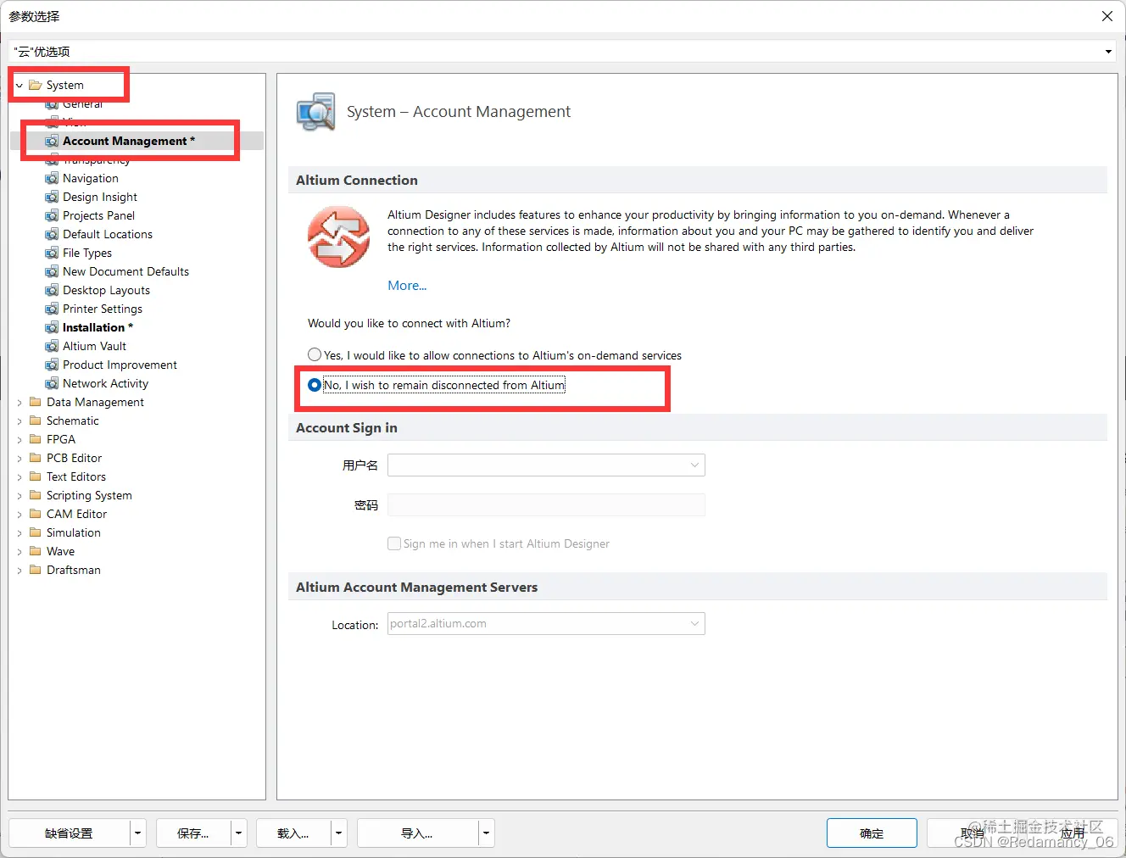The width and height of the screenshot is (1126, 858).
Task: Click the Account Management header icon
Action: [315, 112]
